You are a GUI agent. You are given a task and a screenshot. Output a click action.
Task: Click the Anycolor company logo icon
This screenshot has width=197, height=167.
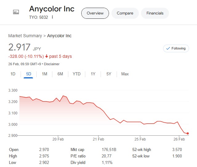[16, 12]
